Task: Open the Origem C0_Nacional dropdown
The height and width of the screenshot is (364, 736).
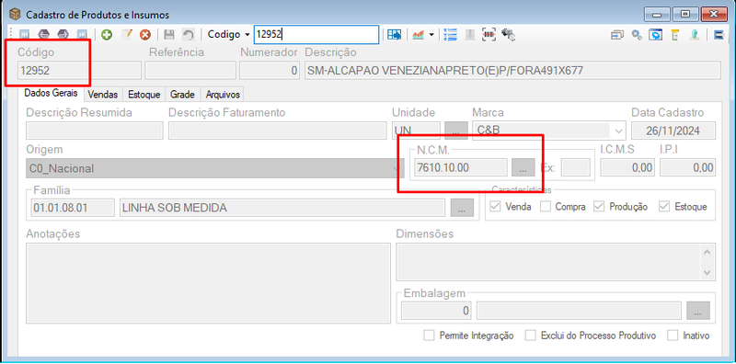Action: (x=397, y=168)
